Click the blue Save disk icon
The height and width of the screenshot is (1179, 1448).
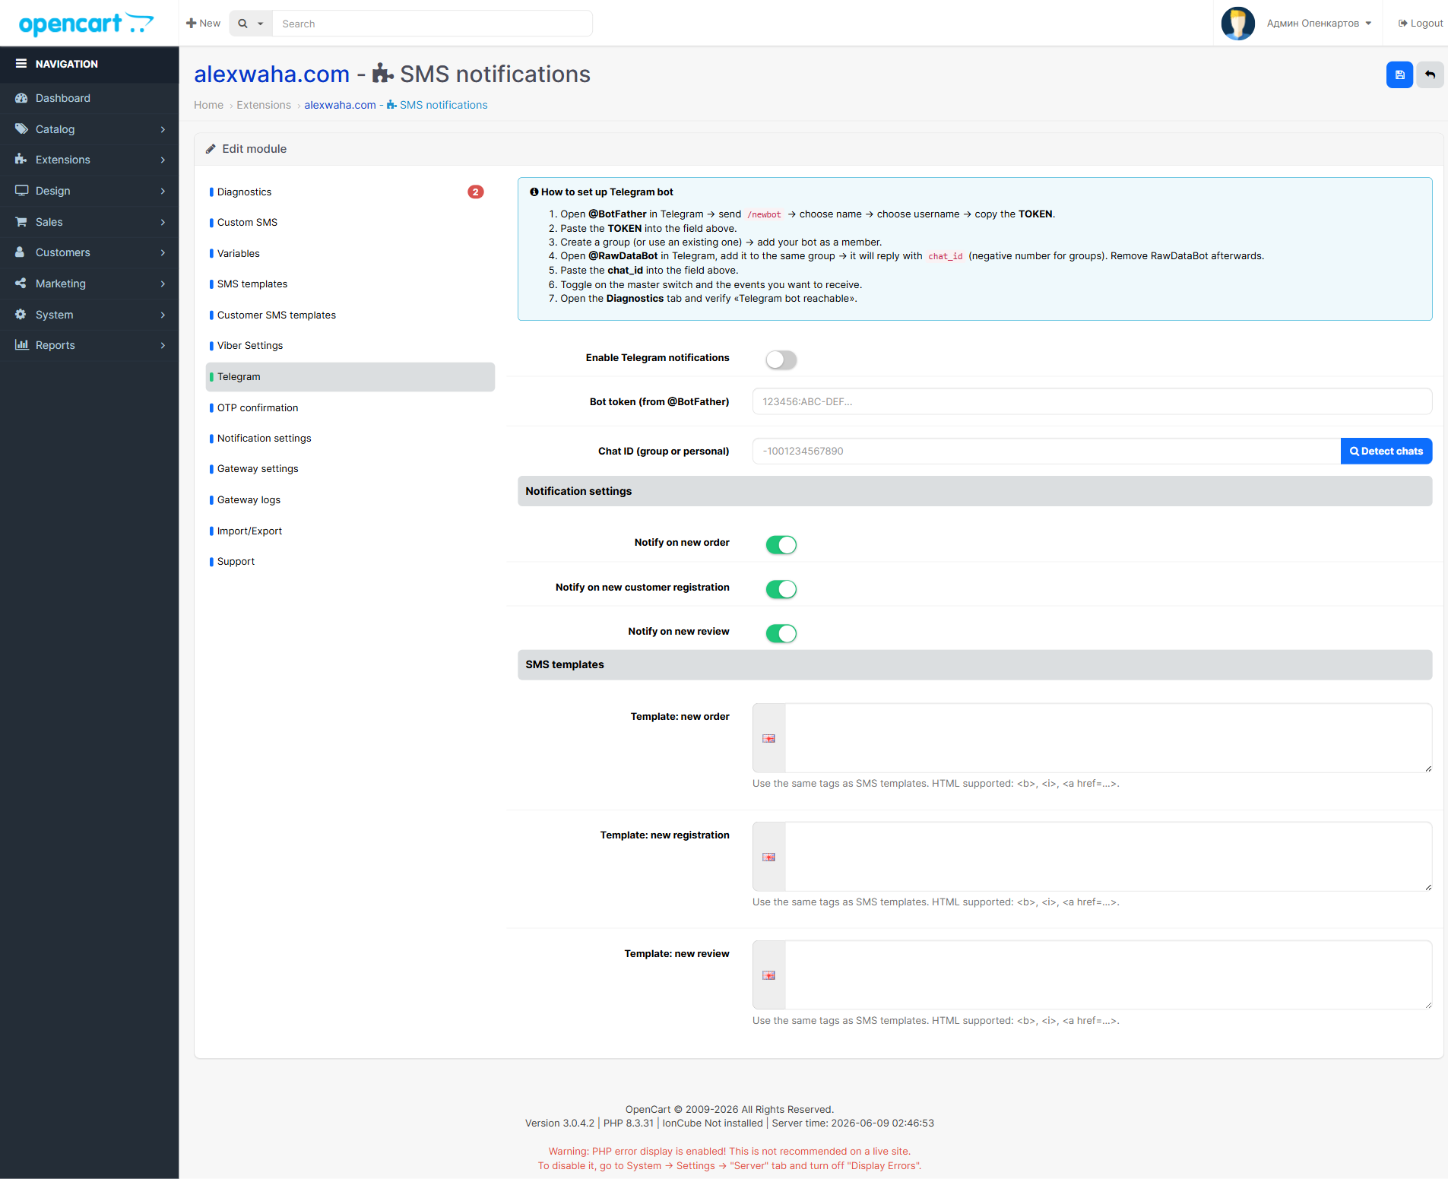coord(1399,74)
